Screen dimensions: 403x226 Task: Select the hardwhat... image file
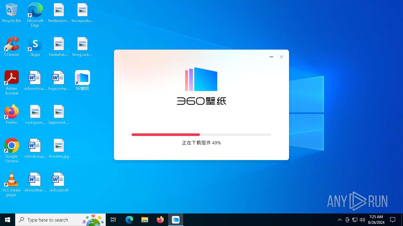(x=59, y=47)
